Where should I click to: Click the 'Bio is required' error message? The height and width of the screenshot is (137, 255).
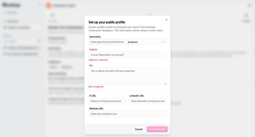[96, 87]
